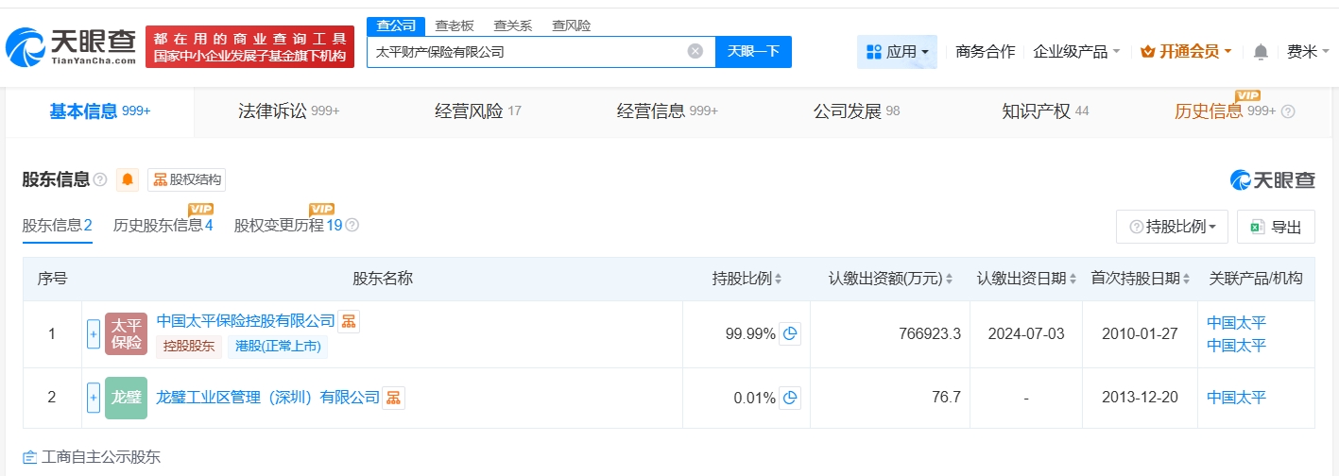Click the 天眼一下 search button
1339x476 pixels.
pos(753,52)
